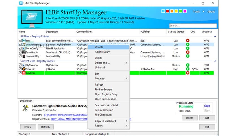Click the LenovoUtility row icon
This screenshot has width=236, height=136.
click(24, 56)
